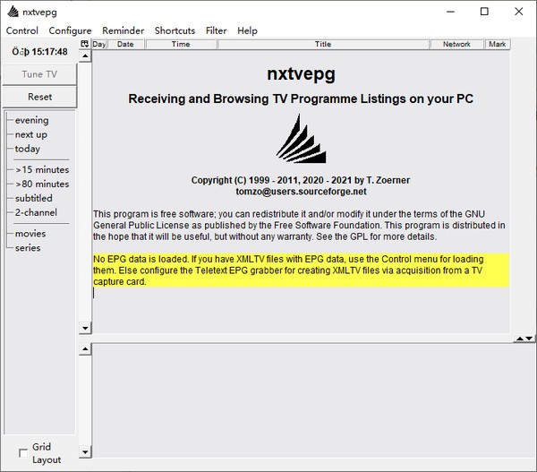Click the Date column header
Image resolution: width=537 pixels, height=472 pixels.
pyautogui.click(x=125, y=44)
